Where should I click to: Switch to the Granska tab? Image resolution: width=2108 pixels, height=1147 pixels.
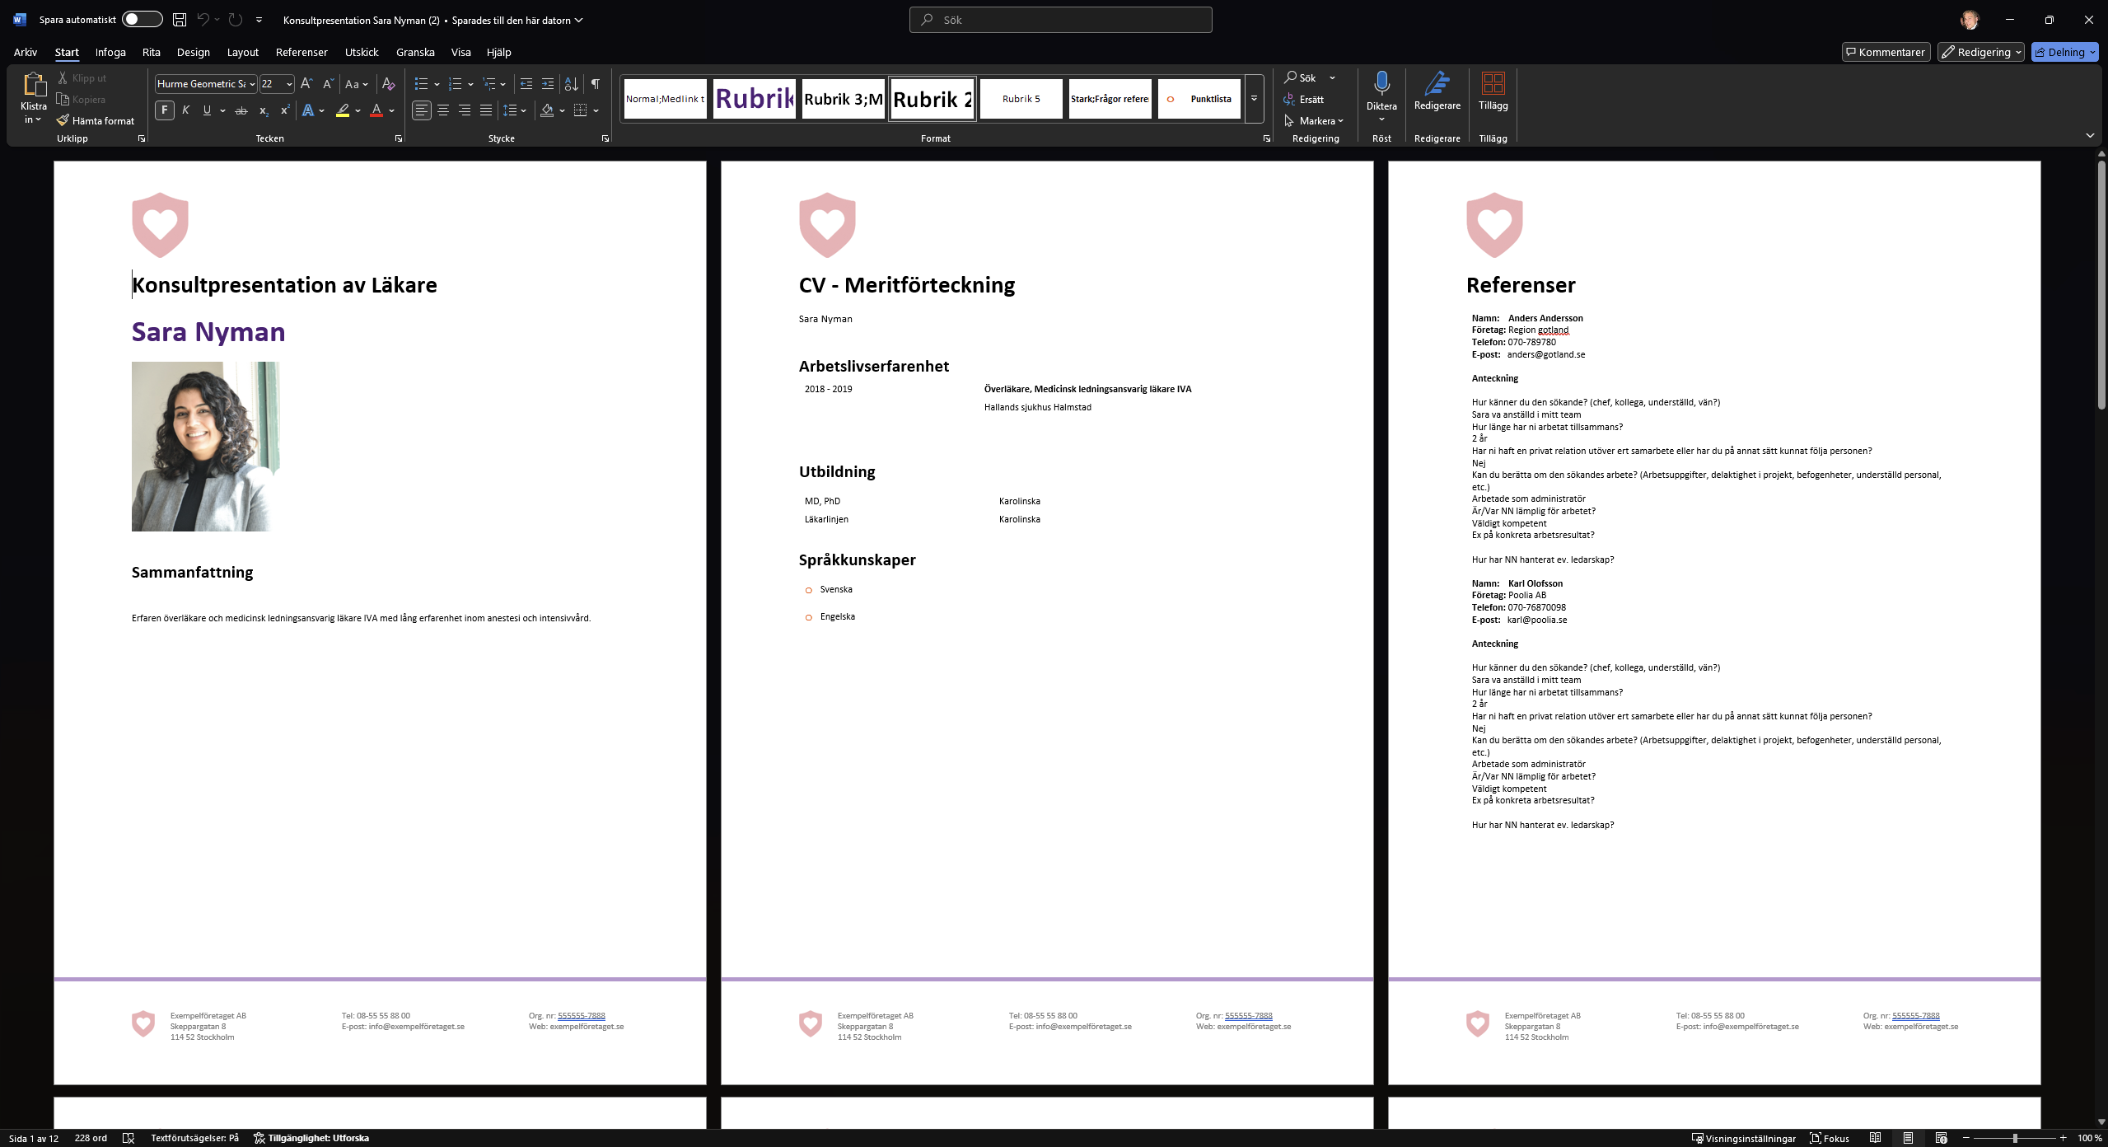click(x=414, y=52)
